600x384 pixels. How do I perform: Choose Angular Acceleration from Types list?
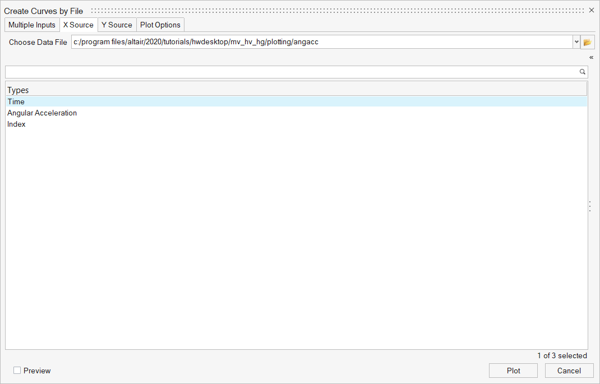pyautogui.click(x=42, y=113)
